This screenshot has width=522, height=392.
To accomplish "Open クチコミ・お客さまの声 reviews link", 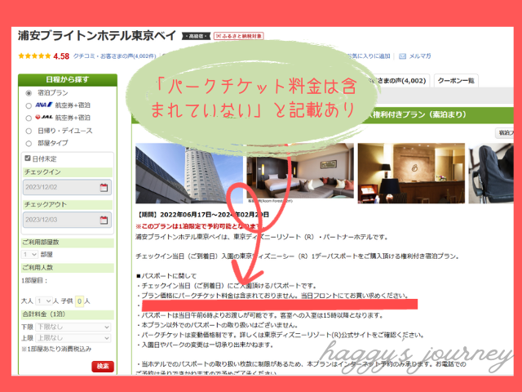I will click(114, 56).
